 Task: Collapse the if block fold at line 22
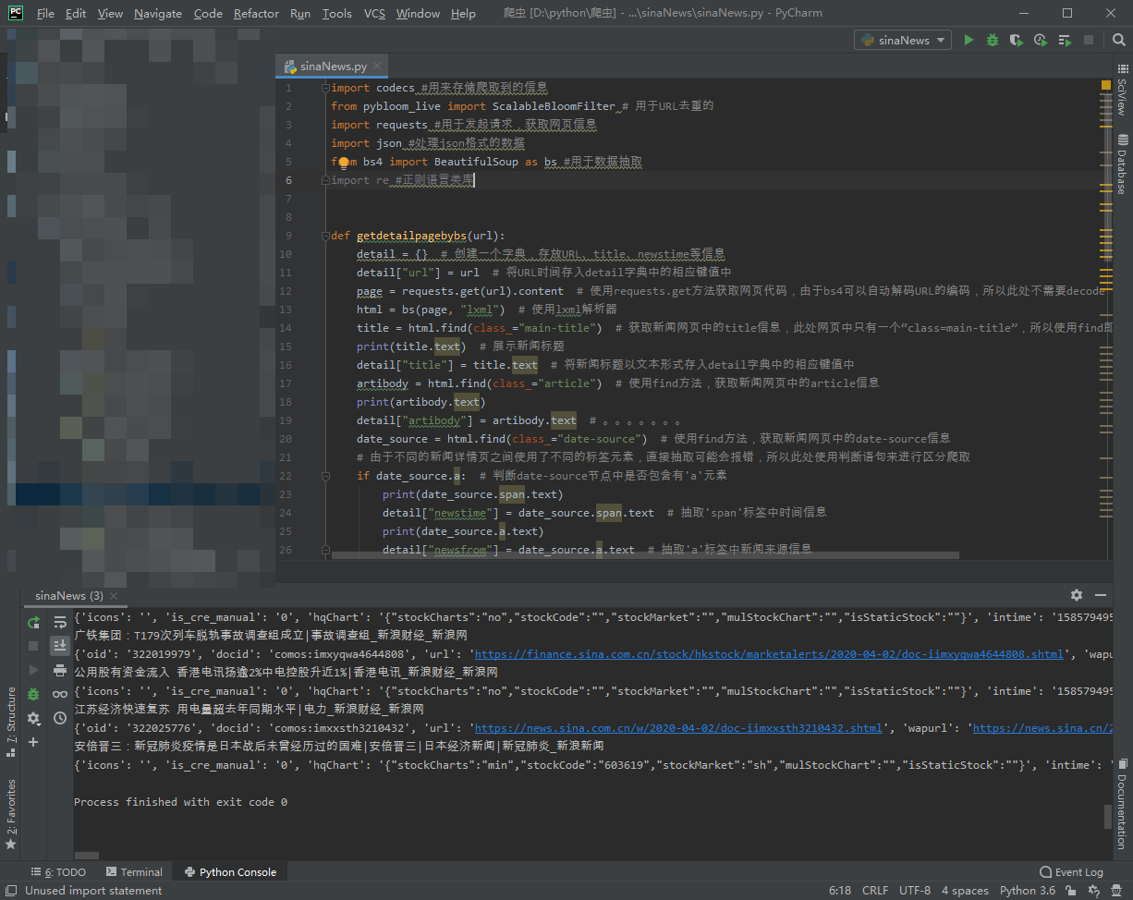tap(324, 476)
